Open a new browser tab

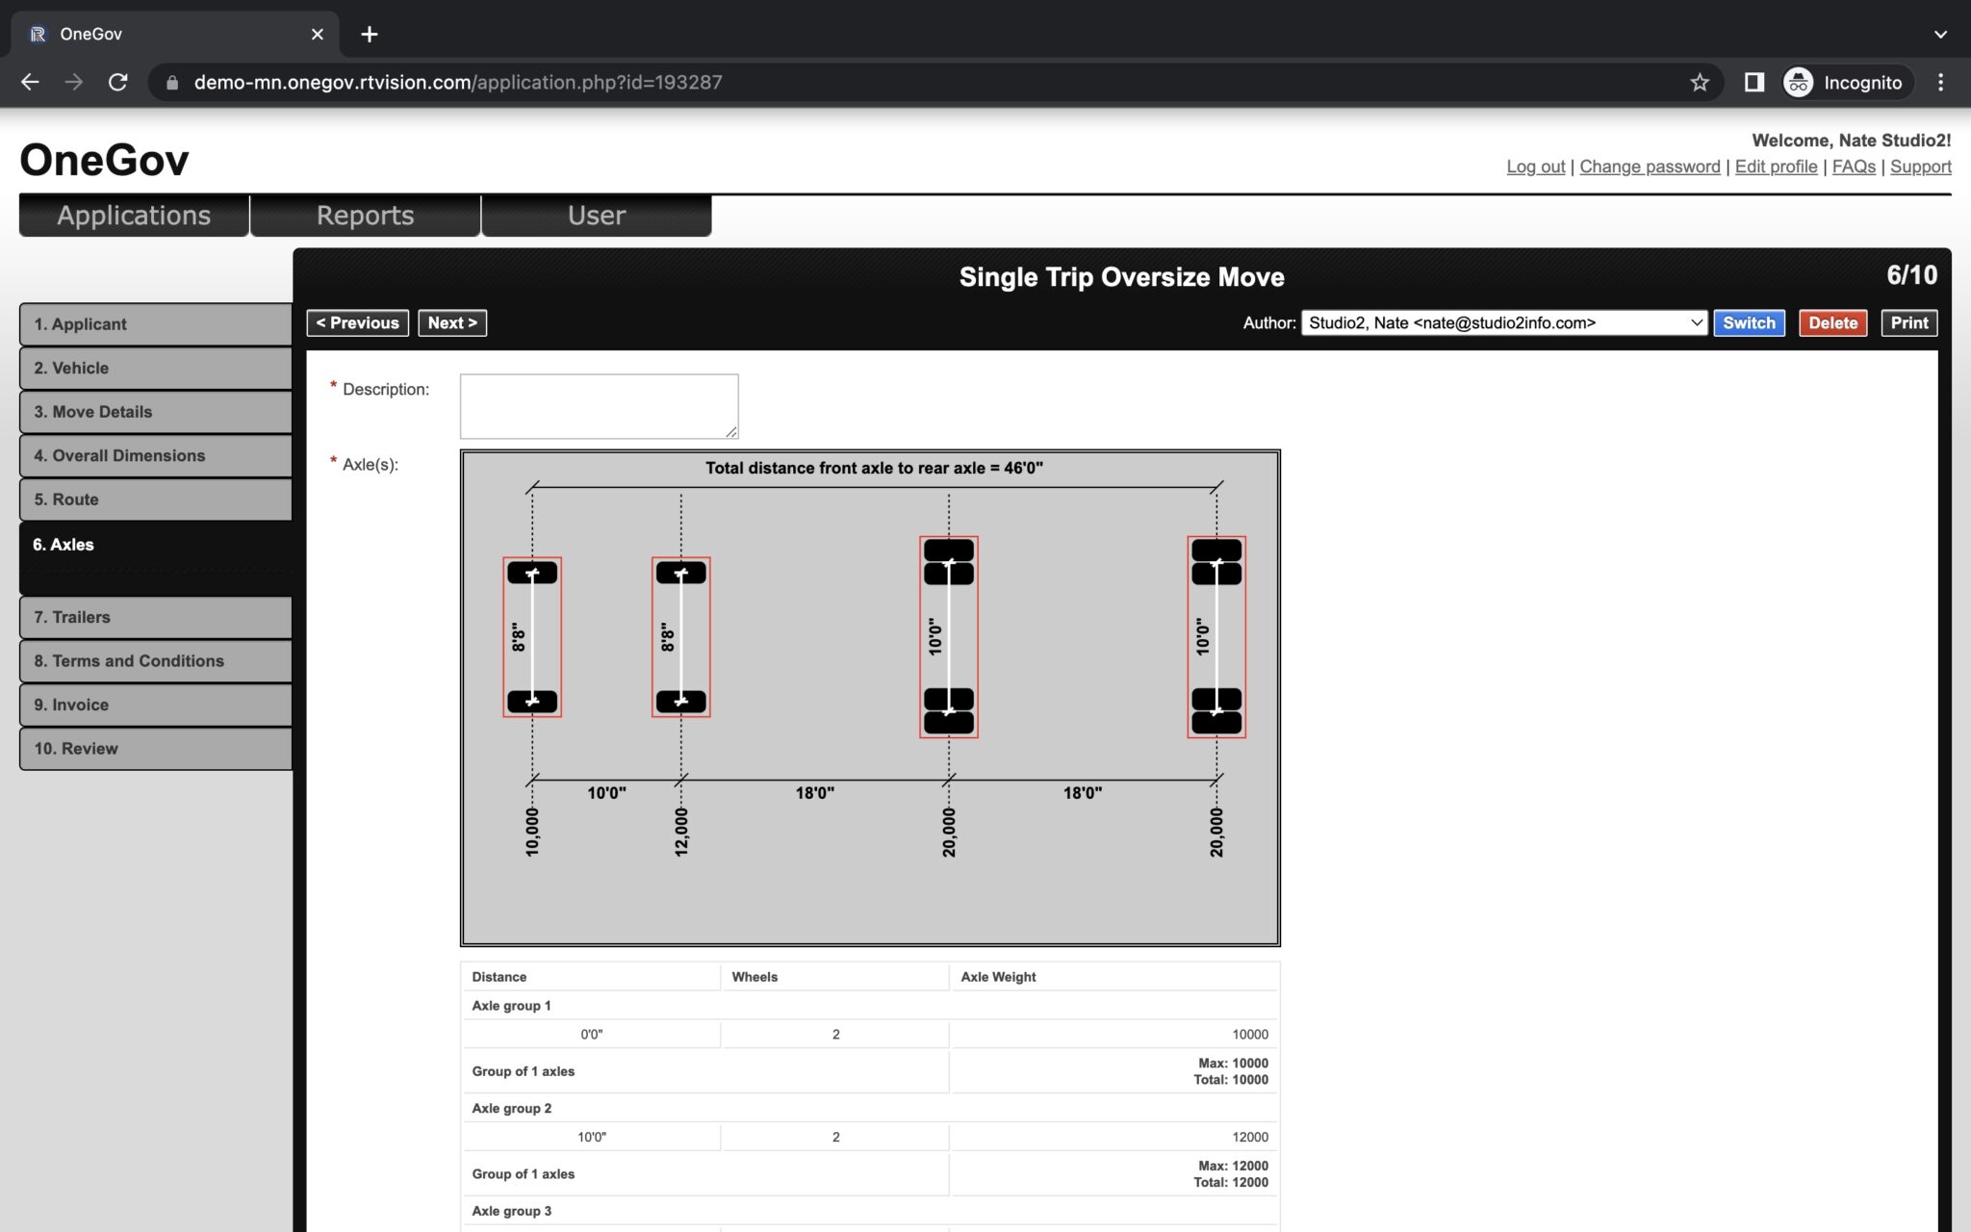coord(370,34)
